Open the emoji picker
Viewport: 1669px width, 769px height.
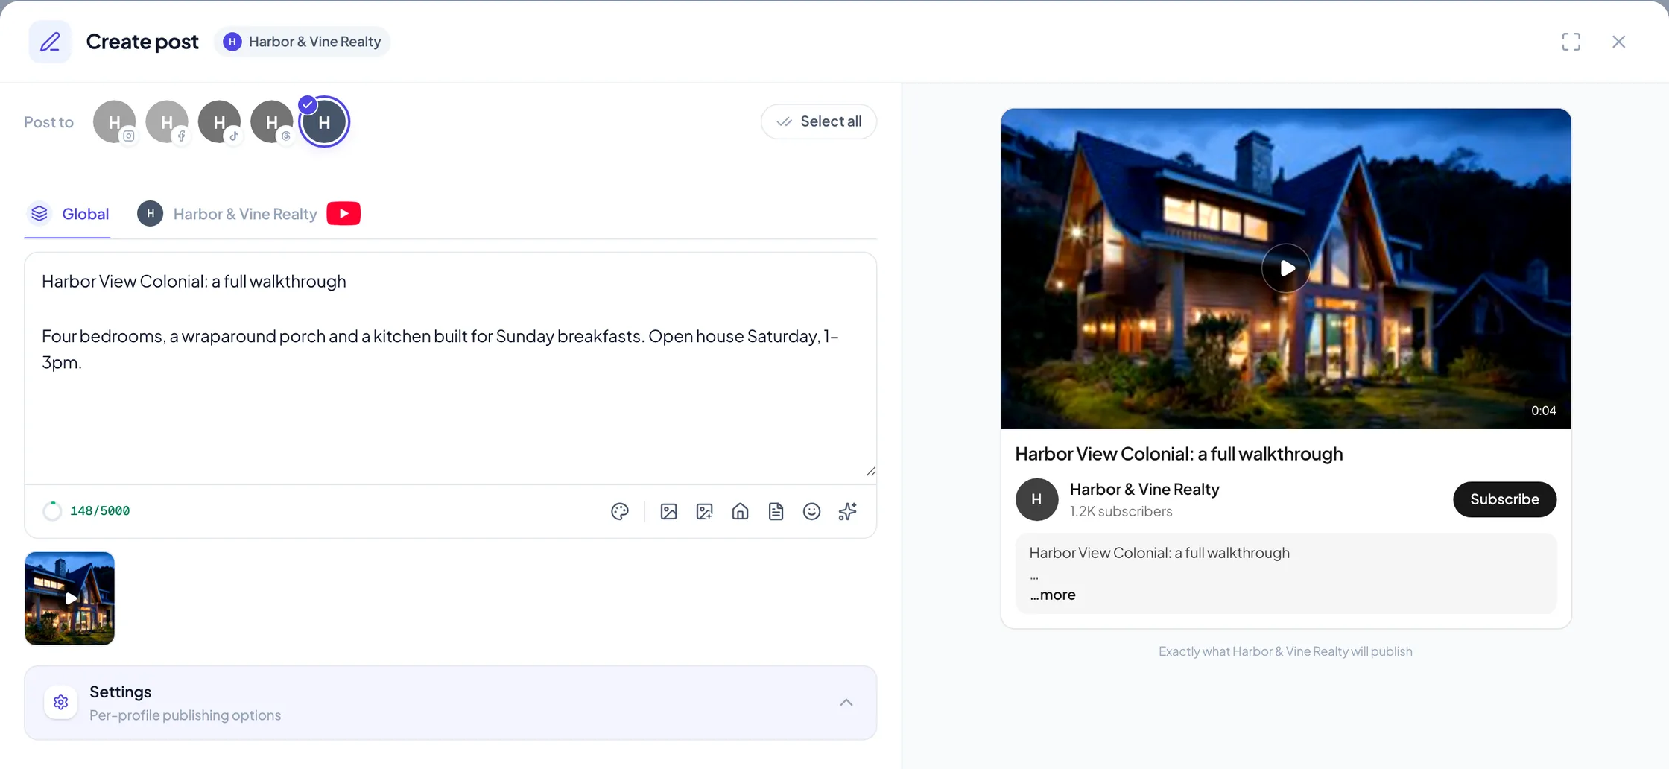click(811, 511)
